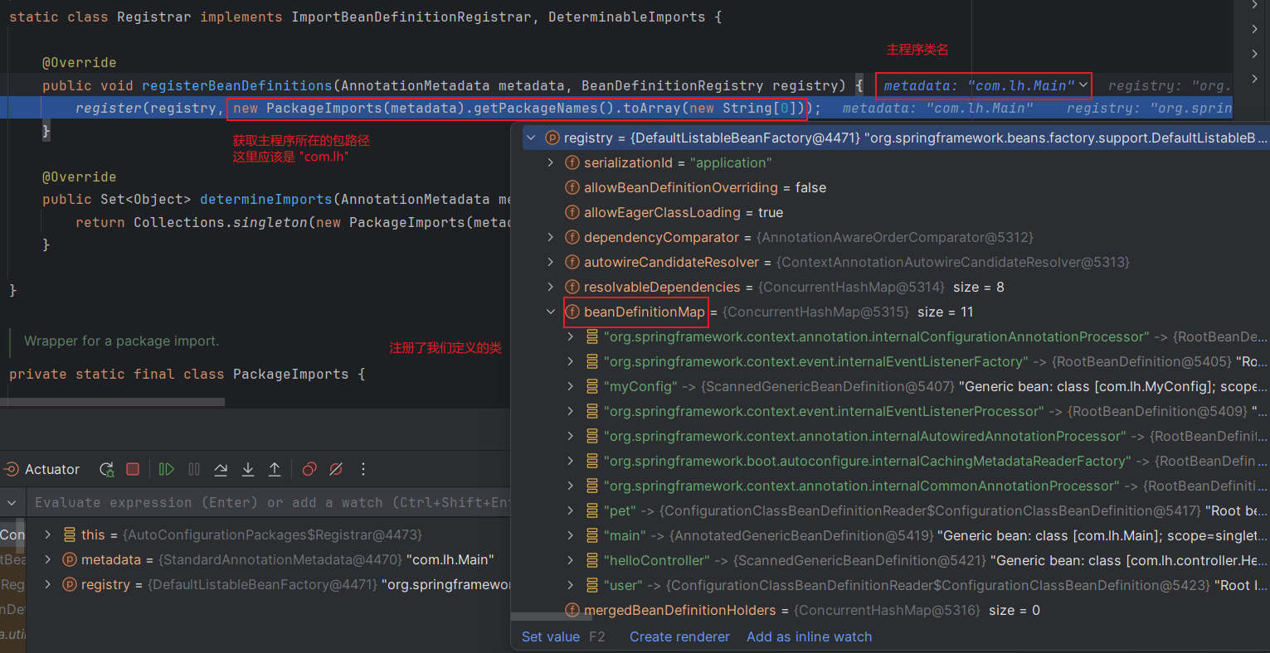Open the evaluate expression history dropdown
Viewport: 1270px width, 653px height.
tap(12, 502)
